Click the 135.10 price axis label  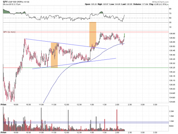(x=172, y=81)
